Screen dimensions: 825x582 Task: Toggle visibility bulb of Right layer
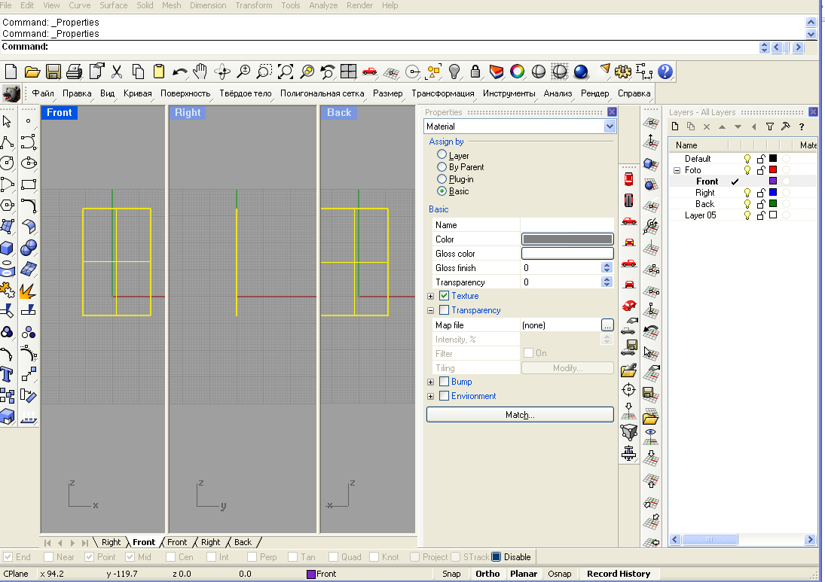coord(747,193)
